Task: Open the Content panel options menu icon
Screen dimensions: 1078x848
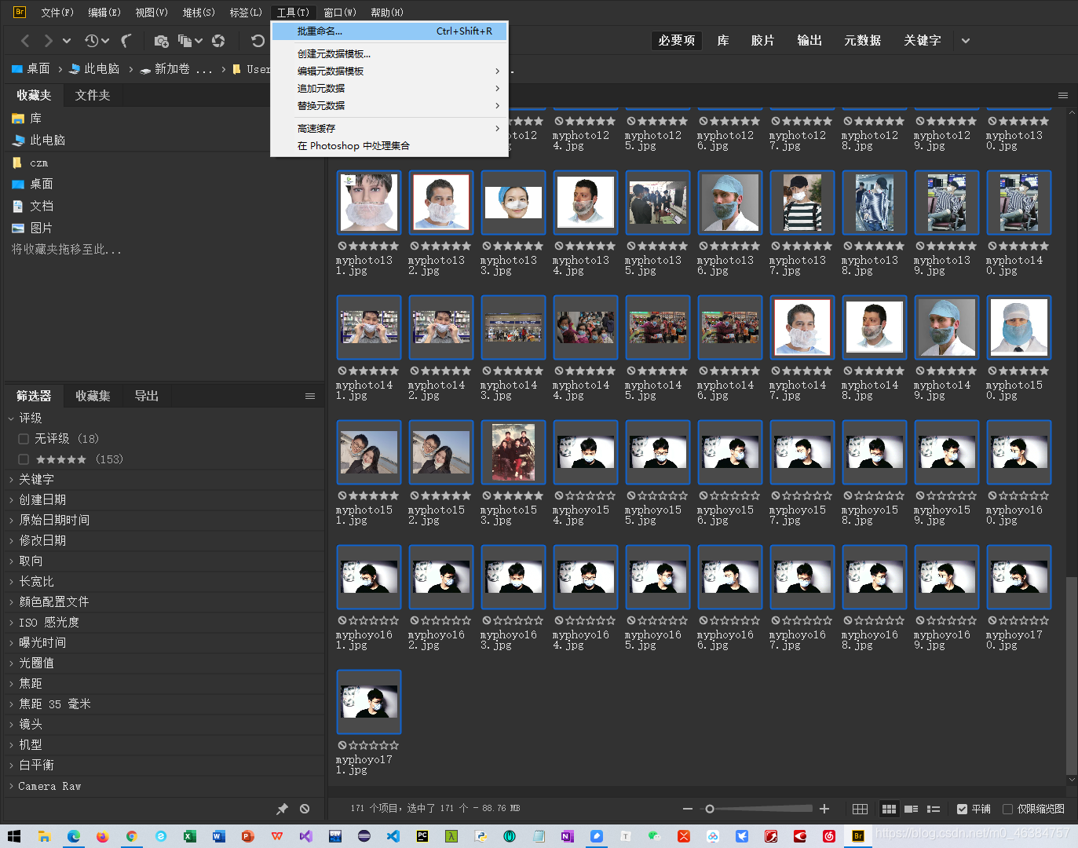Action: (1063, 96)
